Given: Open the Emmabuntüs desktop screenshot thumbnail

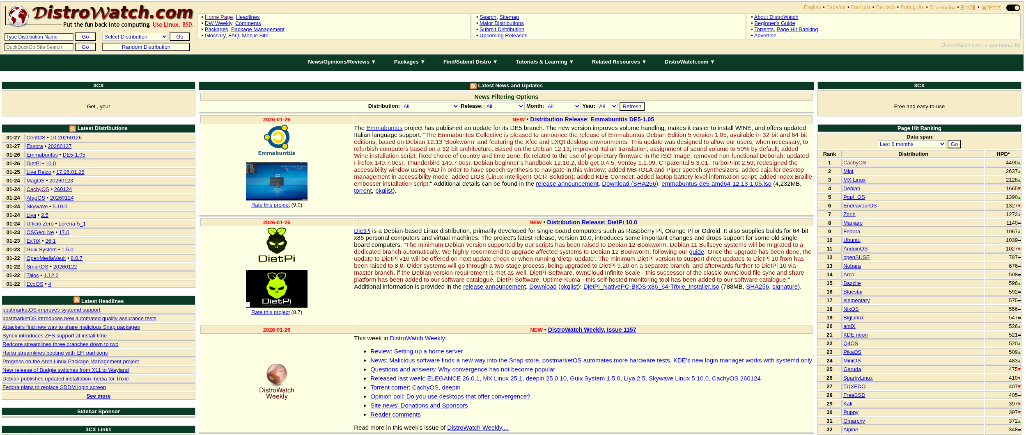Looking at the screenshot, I should coord(276,181).
